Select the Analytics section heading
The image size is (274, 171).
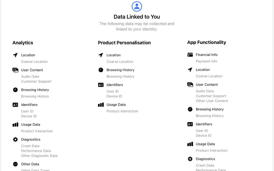coord(23,43)
